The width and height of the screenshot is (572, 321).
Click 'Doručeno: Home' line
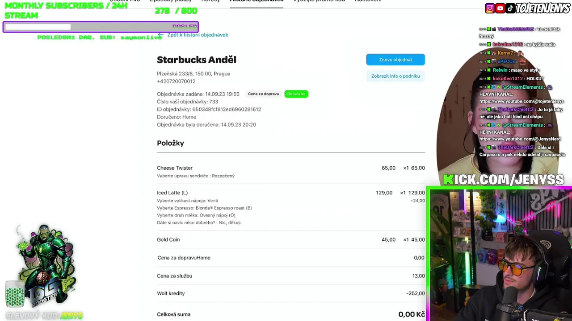pyautogui.click(x=177, y=117)
